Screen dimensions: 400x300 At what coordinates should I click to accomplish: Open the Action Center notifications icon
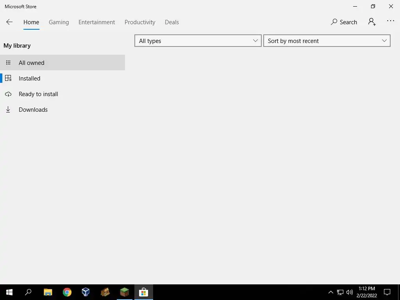387,292
